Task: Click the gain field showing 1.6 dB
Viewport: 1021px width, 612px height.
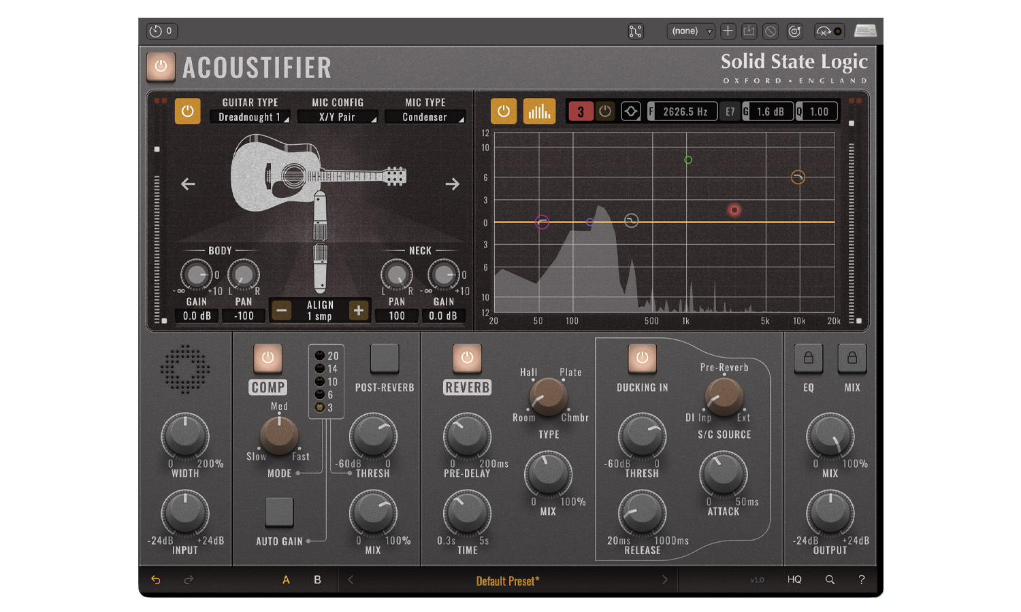Action: (768, 112)
